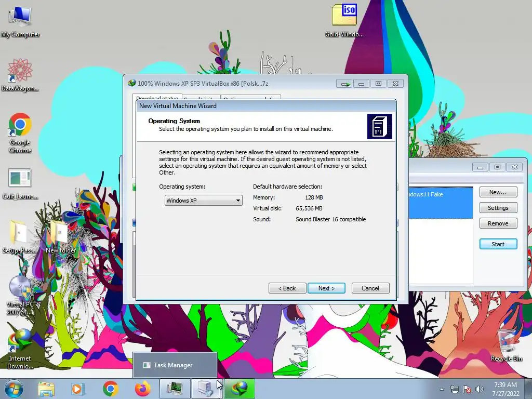Open Settings in Virtual PC Console
Screen dimensions: 532x399
(x=498, y=208)
